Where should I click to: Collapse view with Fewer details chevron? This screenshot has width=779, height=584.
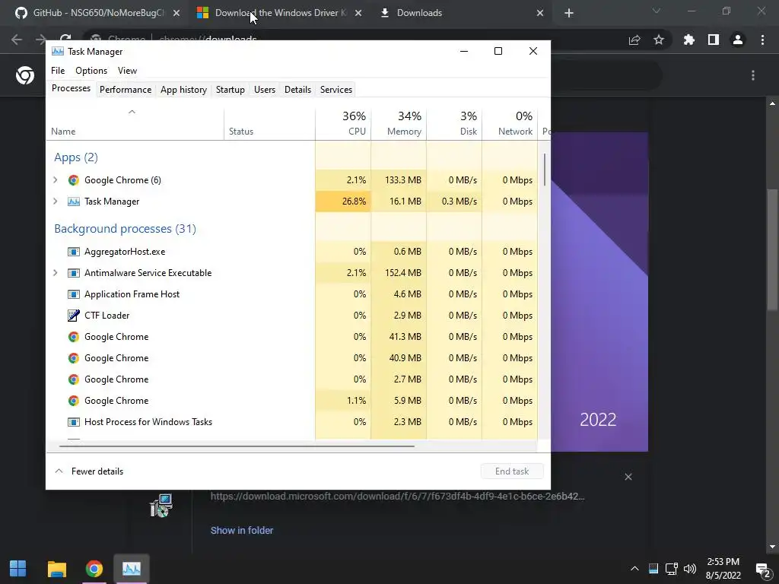coord(59,471)
